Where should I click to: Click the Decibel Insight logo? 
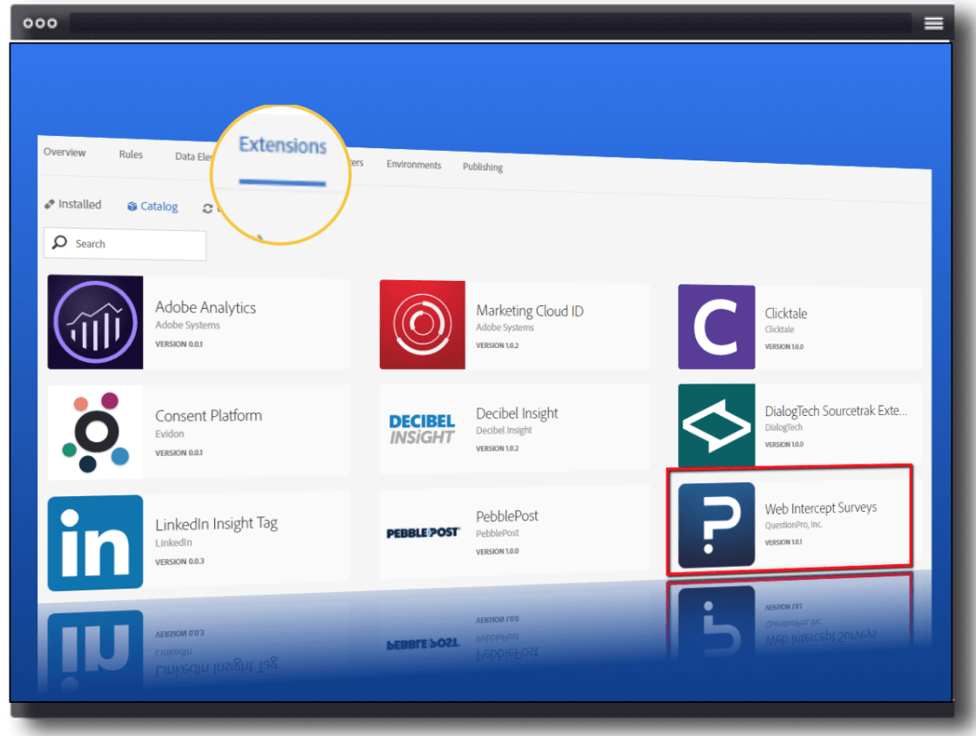422,429
